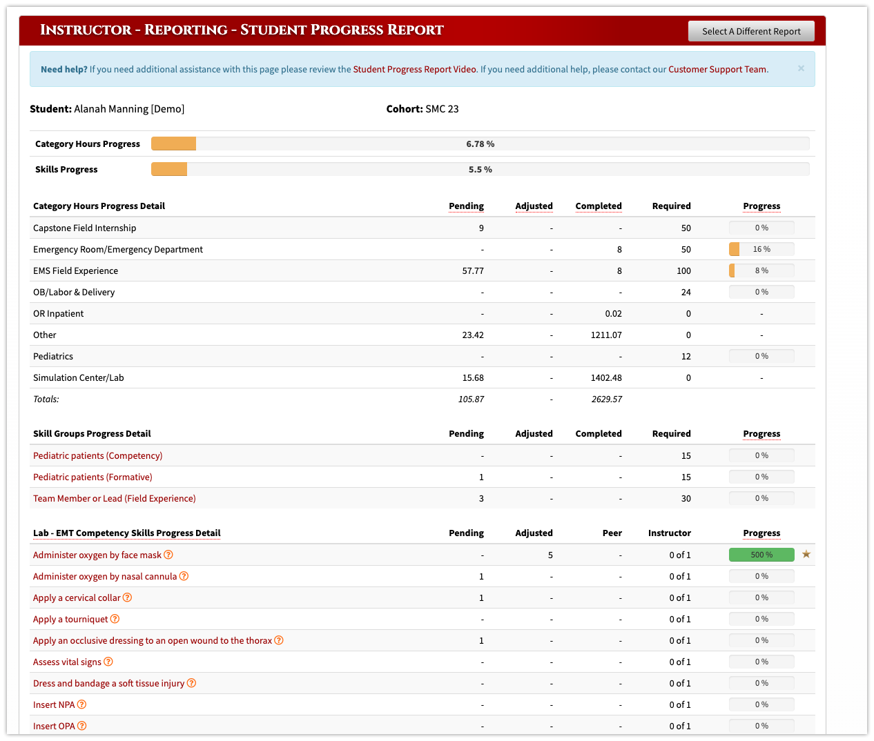The height and width of the screenshot is (741, 874).
Task: Click help icon beside Administer oxygen by face mask
Action: (x=168, y=555)
